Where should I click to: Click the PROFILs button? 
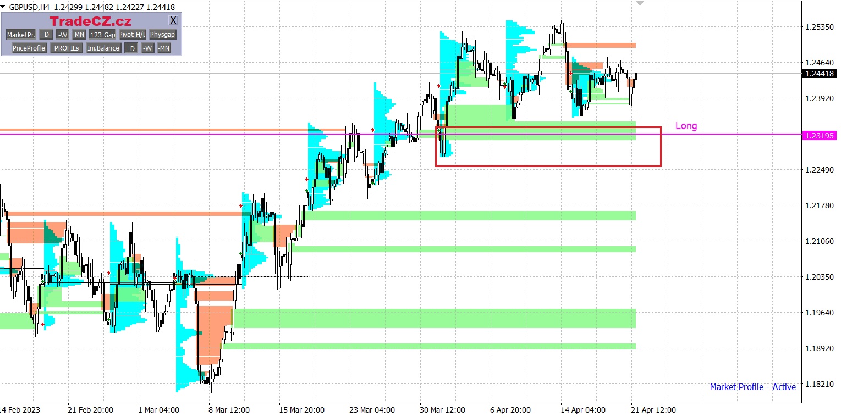[67, 48]
